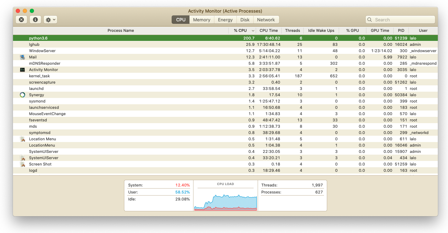Click the CPU Load graph
Image resolution: width=448 pixels, height=233 pixels.
tap(226, 198)
